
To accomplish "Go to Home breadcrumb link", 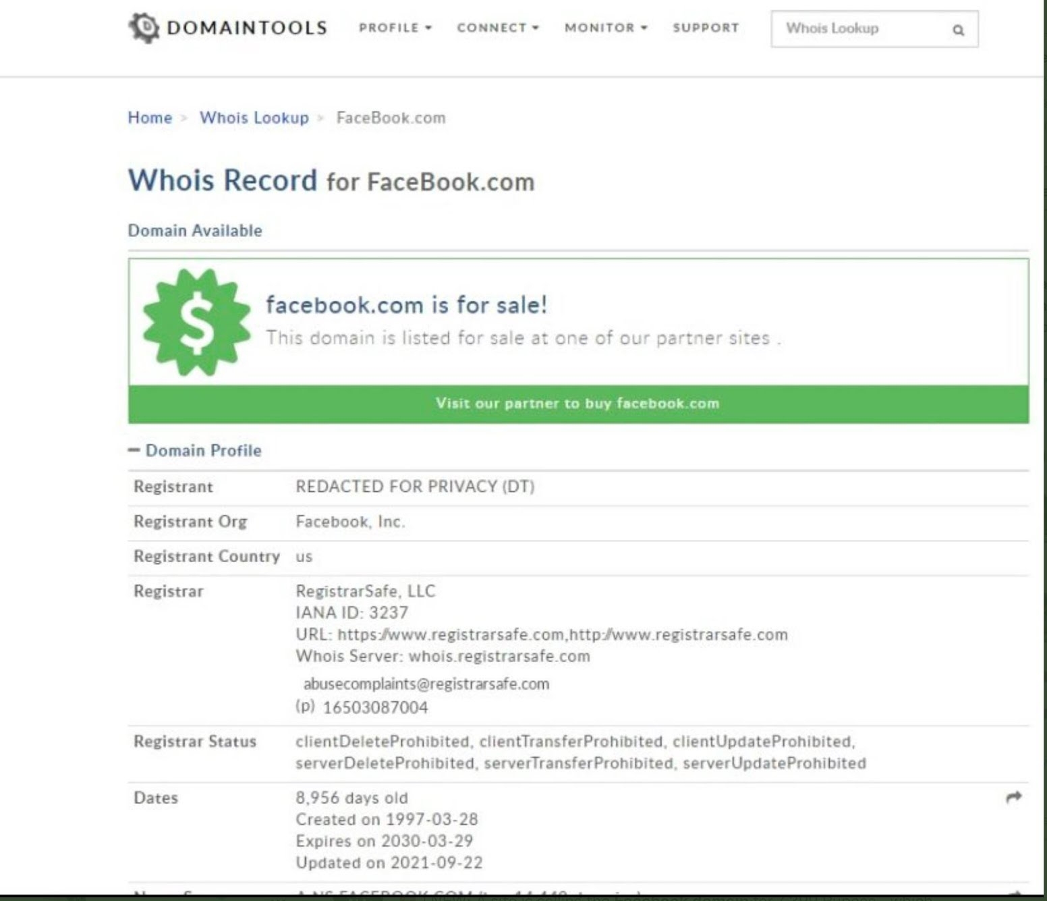I will [x=150, y=117].
